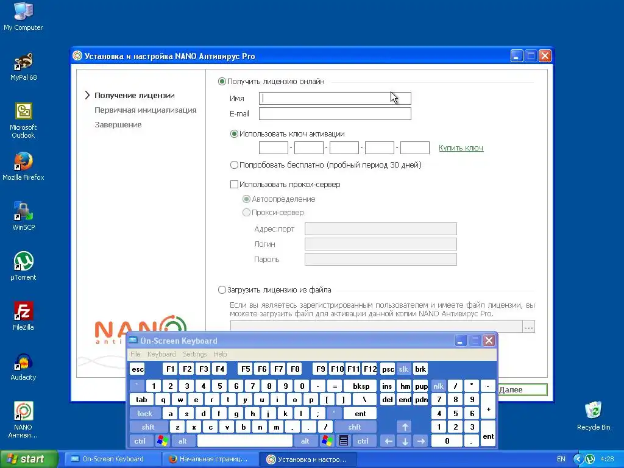Image resolution: width=624 pixels, height=468 pixels.
Task: Select the Microsoft Outlook desktop icon
Action: tap(23, 120)
